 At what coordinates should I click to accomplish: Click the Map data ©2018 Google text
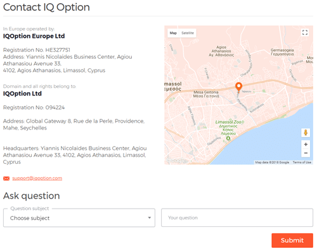272,162
